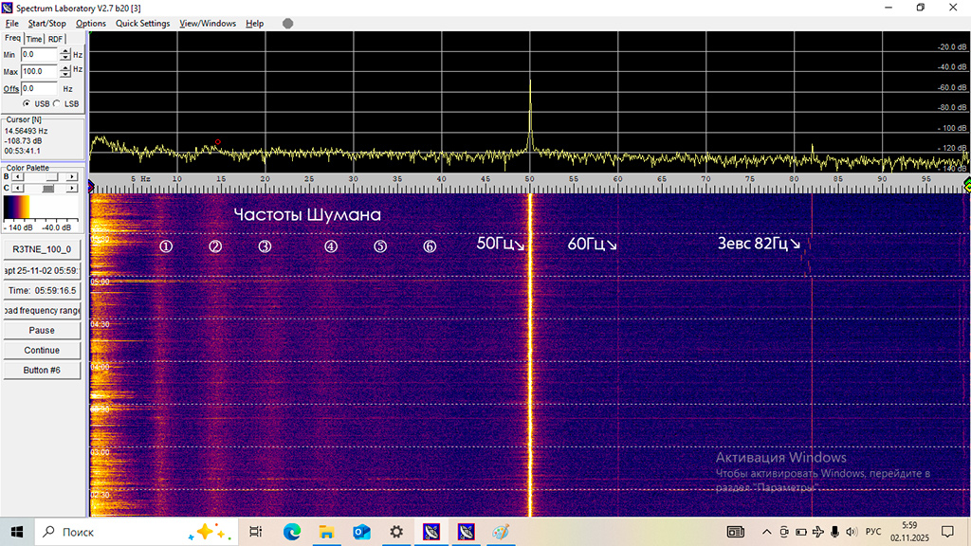Open the Quick Settings menu
Screen dimensions: 971x546
(142, 24)
